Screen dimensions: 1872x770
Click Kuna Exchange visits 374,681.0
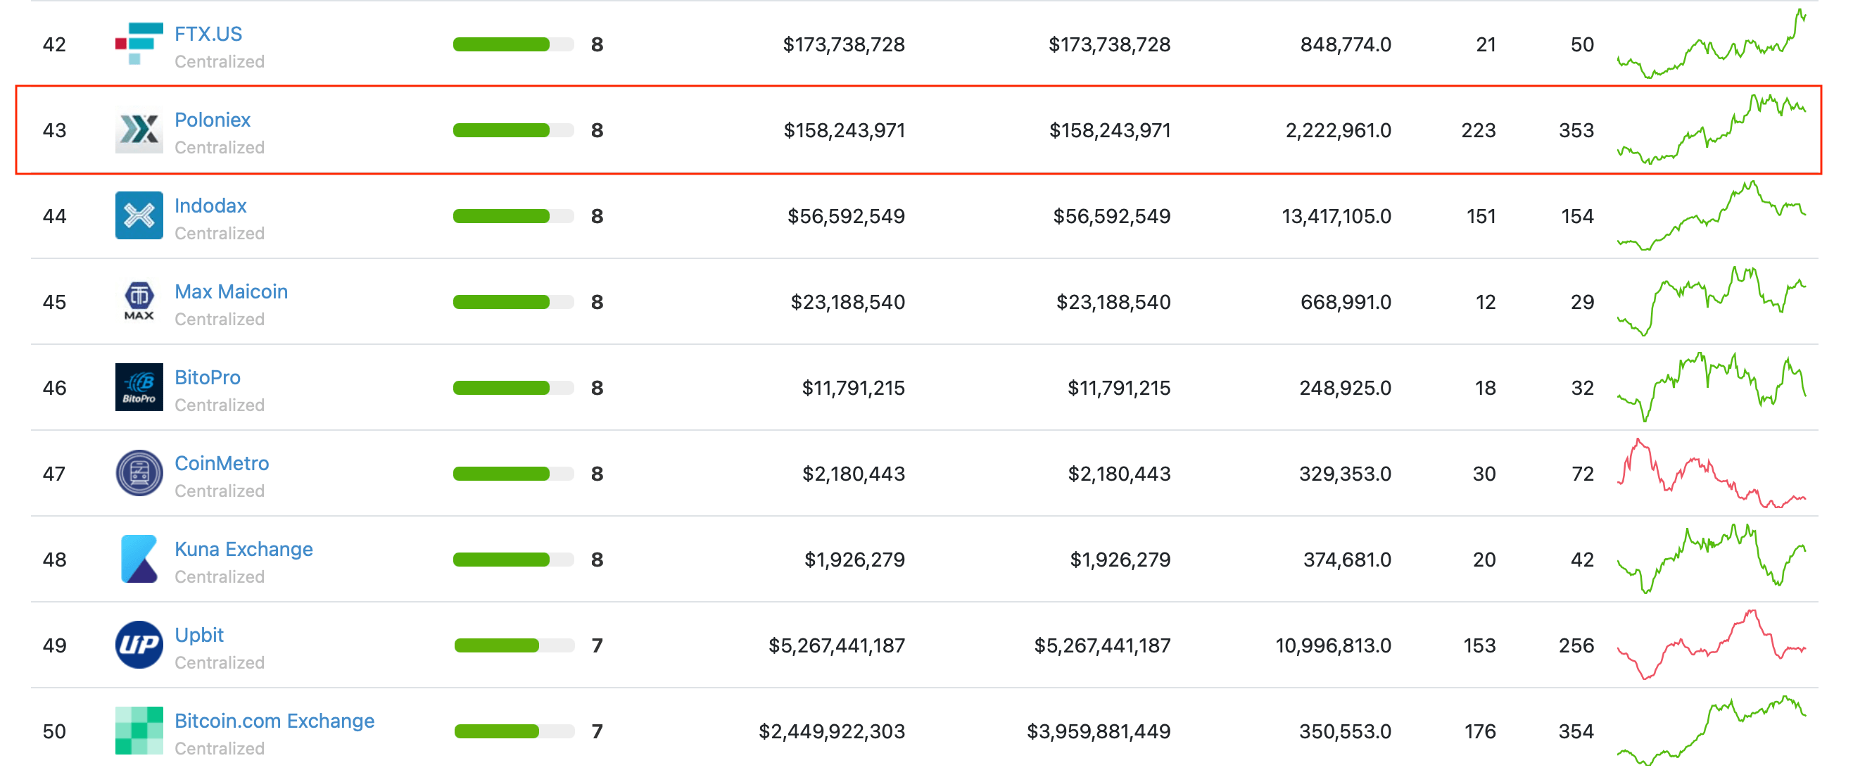click(x=1346, y=560)
